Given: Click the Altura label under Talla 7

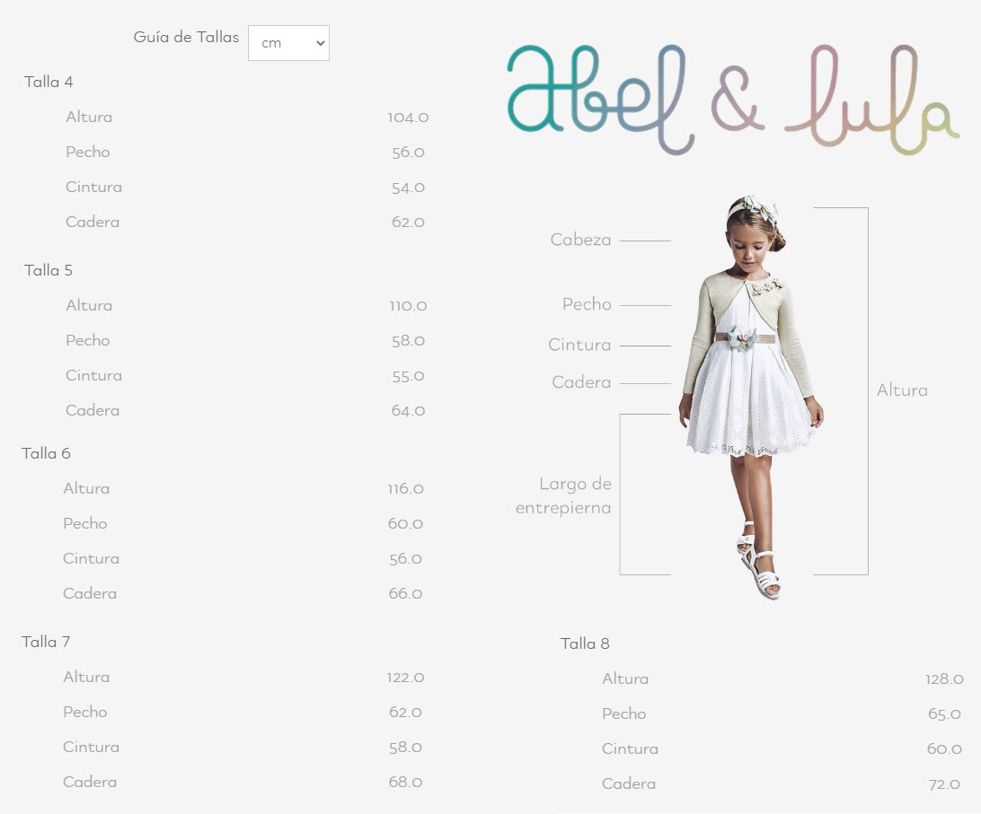Looking at the screenshot, I should pyautogui.click(x=86, y=678).
